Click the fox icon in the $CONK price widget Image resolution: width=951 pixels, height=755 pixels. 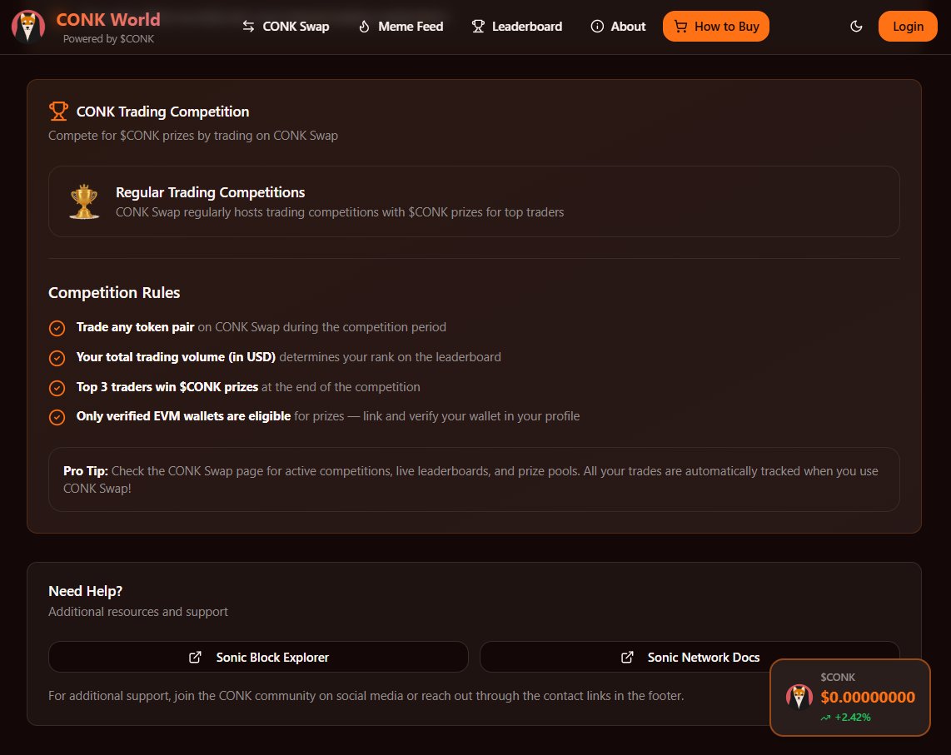pos(799,697)
